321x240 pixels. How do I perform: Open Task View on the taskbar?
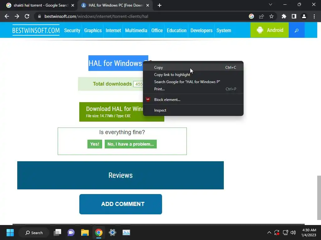click(x=57, y=232)
